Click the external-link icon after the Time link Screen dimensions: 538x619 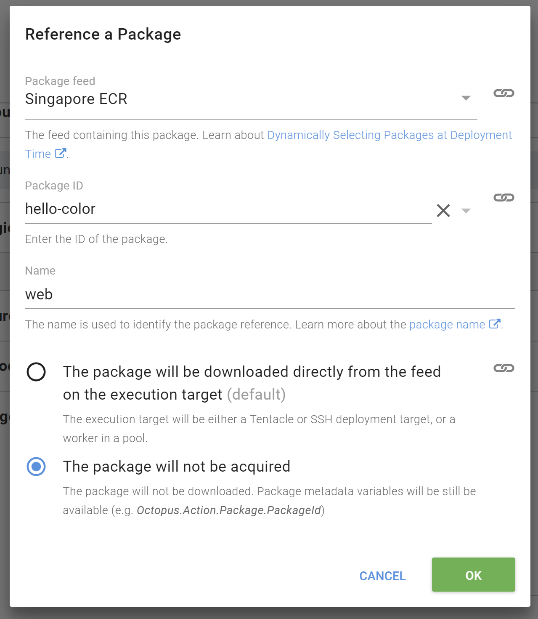(60, 153)
